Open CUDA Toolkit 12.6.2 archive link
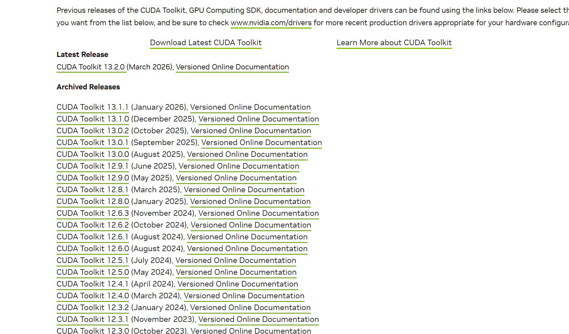This screenshot has width=569, height=334. (x=93, y=225)
